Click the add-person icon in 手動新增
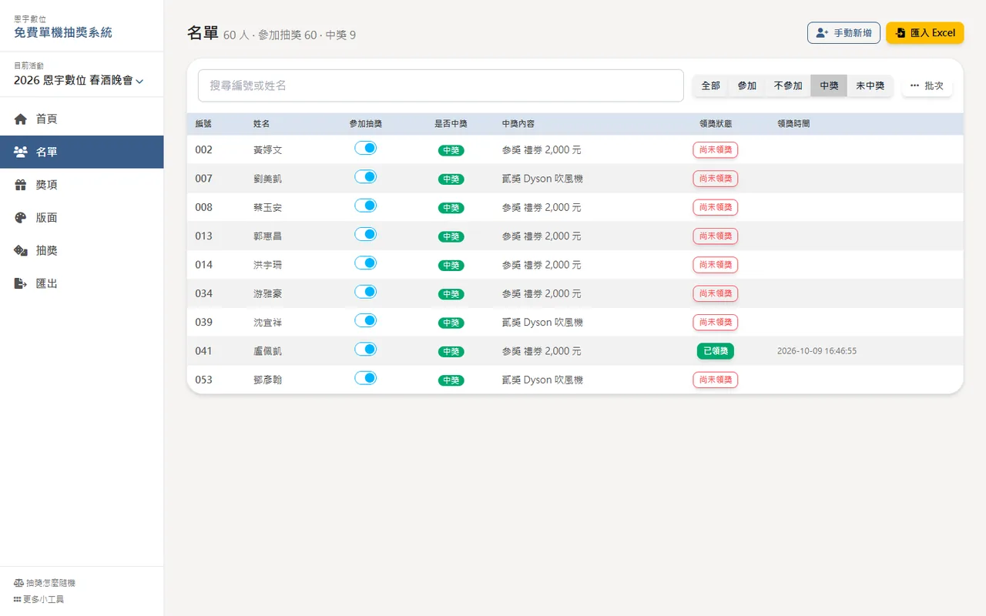Viewport: 986px width, 616px height. 822,33
